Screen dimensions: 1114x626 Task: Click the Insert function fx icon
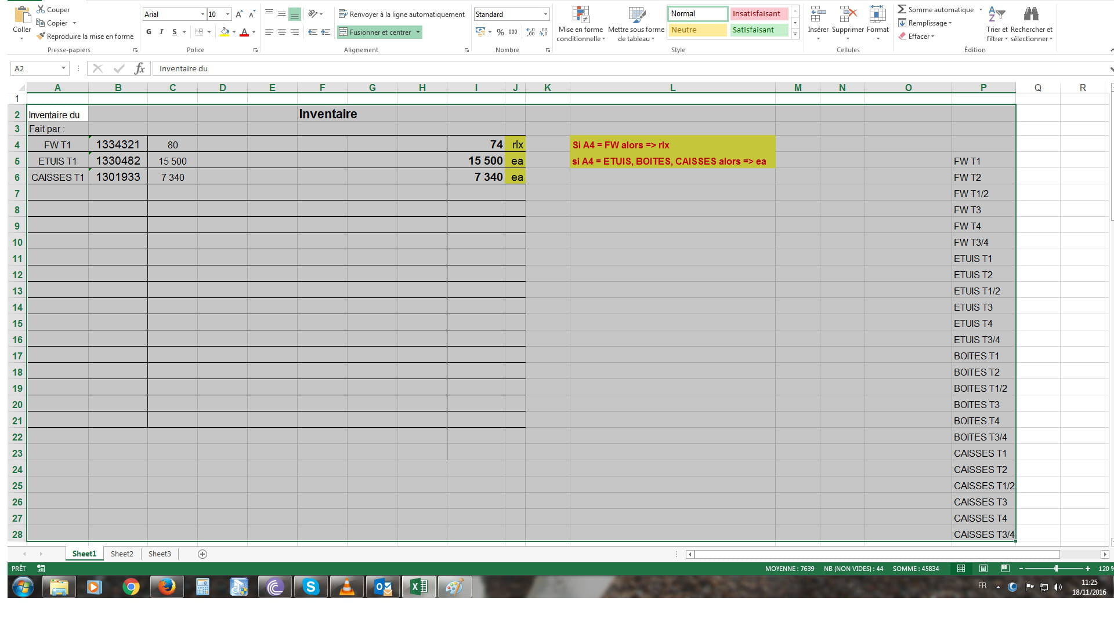click(139, 68)
